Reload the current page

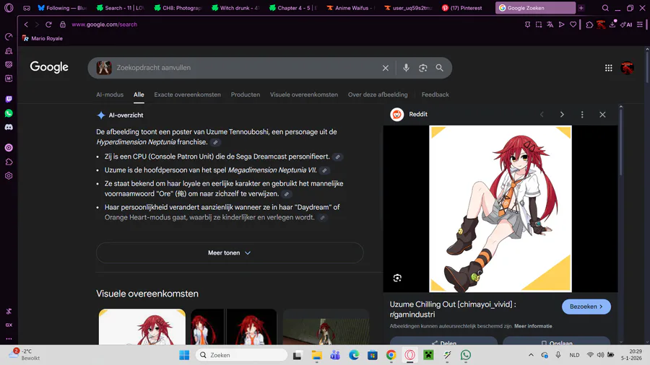point(48,25)
